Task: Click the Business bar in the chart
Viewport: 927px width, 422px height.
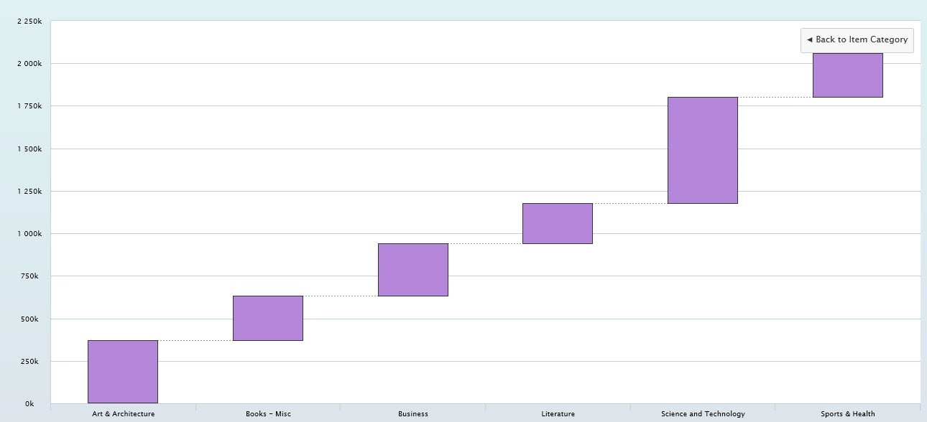Action: point(413,270)
